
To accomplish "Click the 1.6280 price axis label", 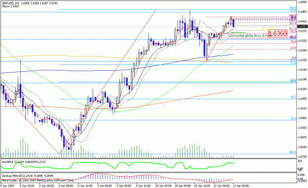I will click(303, 50).
